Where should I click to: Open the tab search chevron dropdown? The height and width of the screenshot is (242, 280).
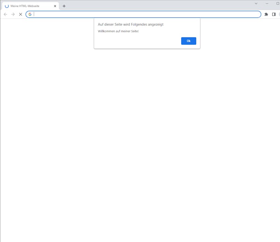256,3
